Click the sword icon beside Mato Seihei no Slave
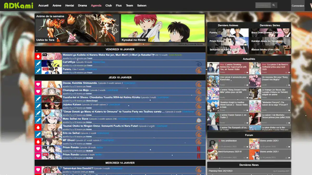Image resolution: width=312 pixels, height=175 pixels. (38, 120)
